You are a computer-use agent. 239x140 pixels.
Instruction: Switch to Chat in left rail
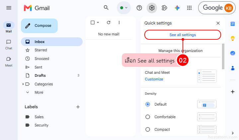9,45
